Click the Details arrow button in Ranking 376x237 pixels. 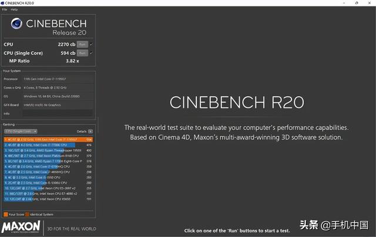click(x=90, y=131)
